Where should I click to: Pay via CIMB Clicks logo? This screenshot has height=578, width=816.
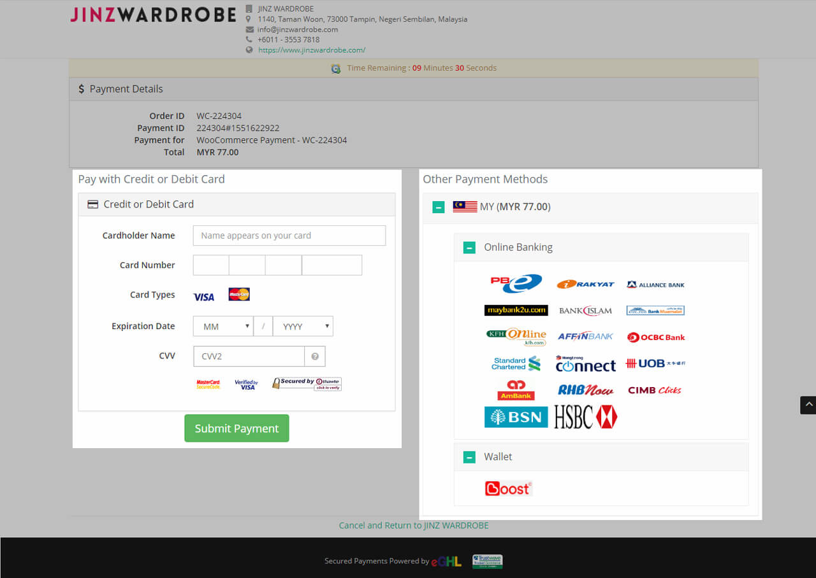click(655, 390)
